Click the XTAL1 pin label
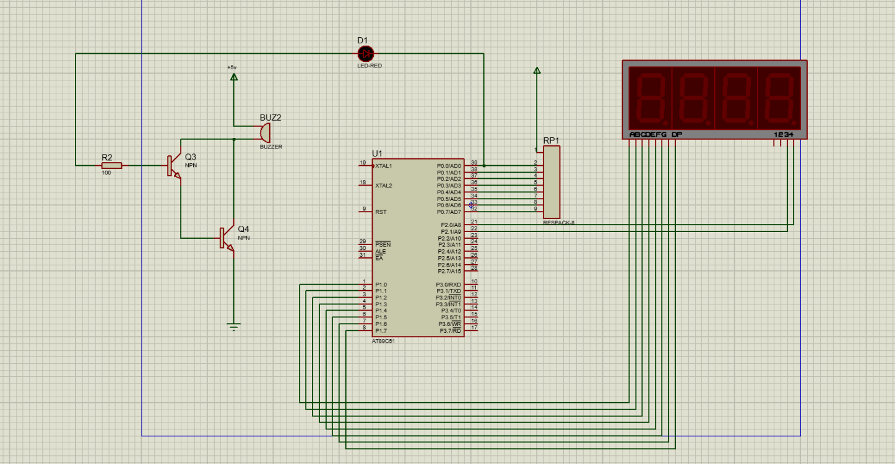Screen dimensions: 895x464 coord(384,166)
